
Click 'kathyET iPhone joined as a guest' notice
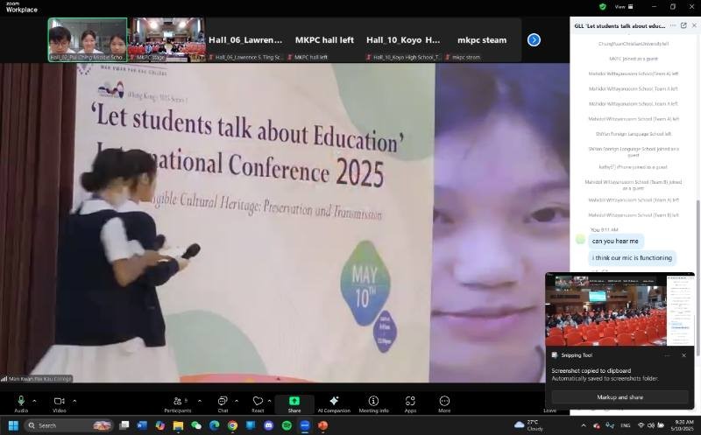click(633, 167)
